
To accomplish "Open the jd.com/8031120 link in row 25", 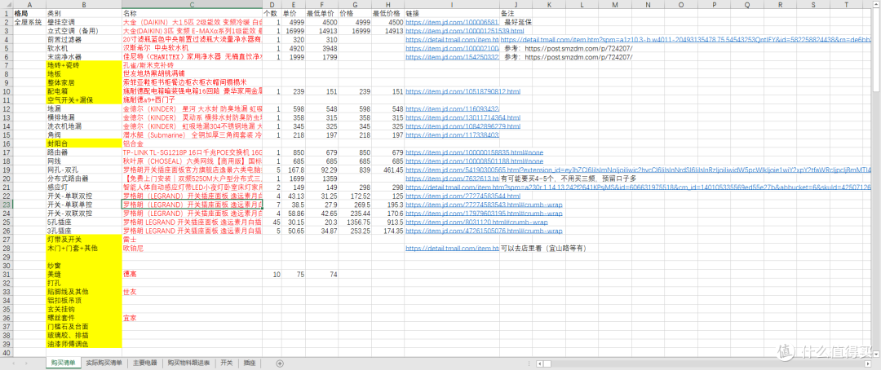I will coord(477,222).
